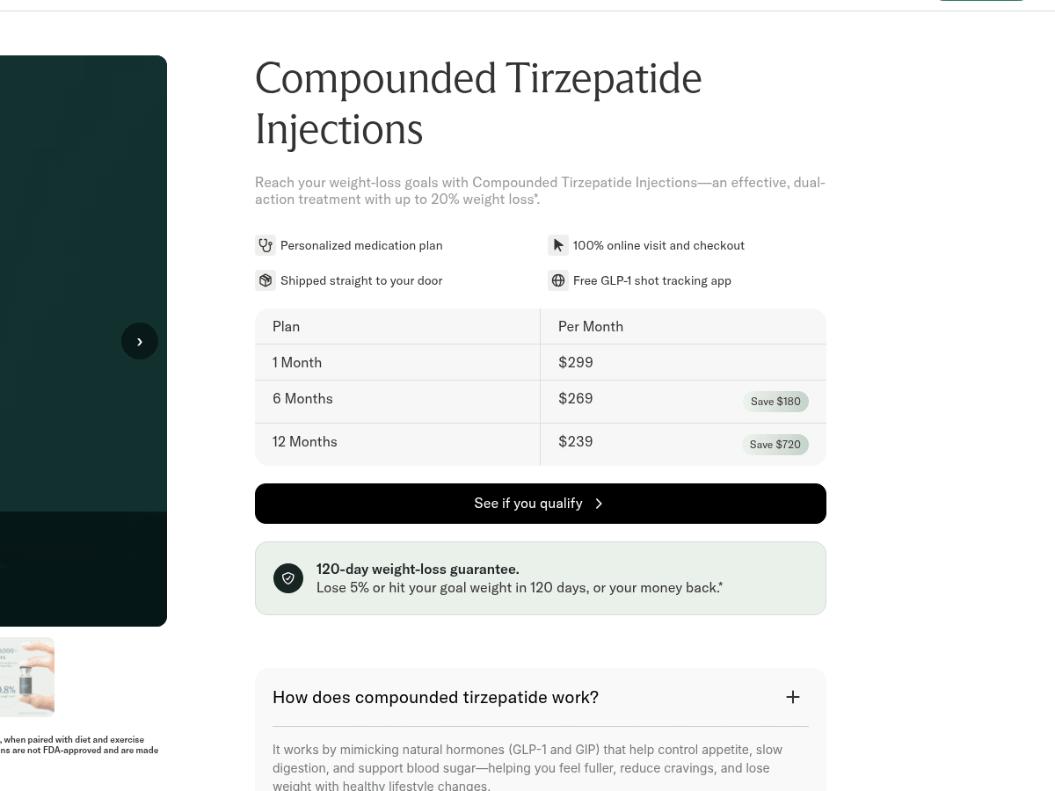Click the package box icon for shipping
Viewport: 1055px width, 791px height.
click(x=266, y=280)
